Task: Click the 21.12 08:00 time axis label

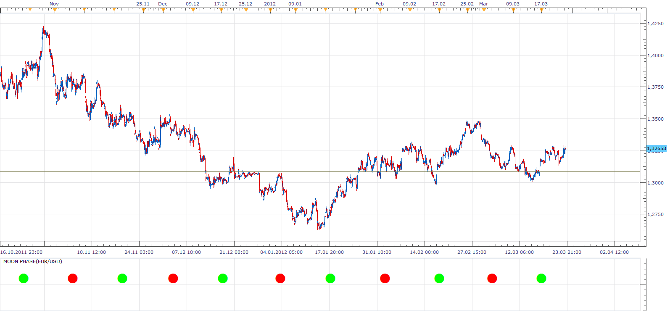Action: click(x=234, y=252)
